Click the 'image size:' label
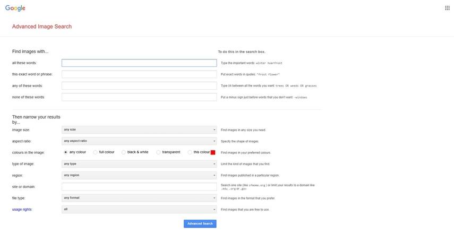Screen dimensions: 454x234 click(x=21, y=130)
